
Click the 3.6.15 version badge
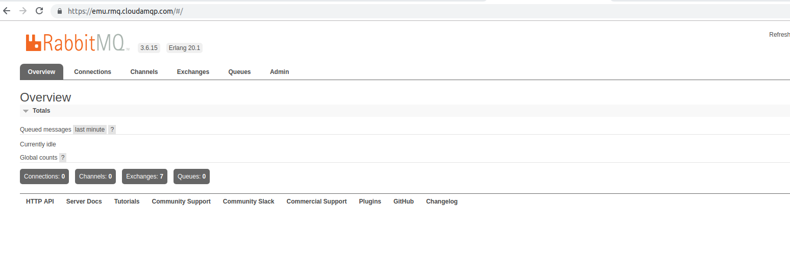[x=149, y=48]
